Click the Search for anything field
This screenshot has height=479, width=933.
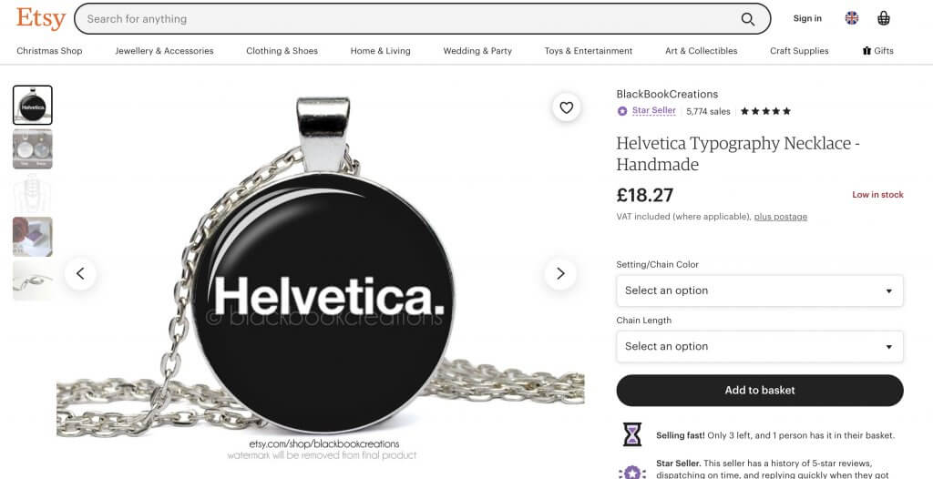coord(411,19)
